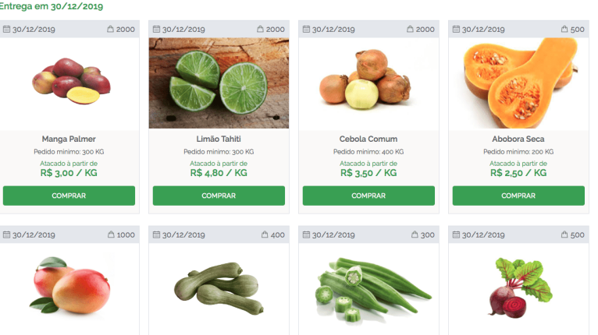
Task: Click calendar icon on the okra card
Action: pyautogui.click(x=307, y=235)
